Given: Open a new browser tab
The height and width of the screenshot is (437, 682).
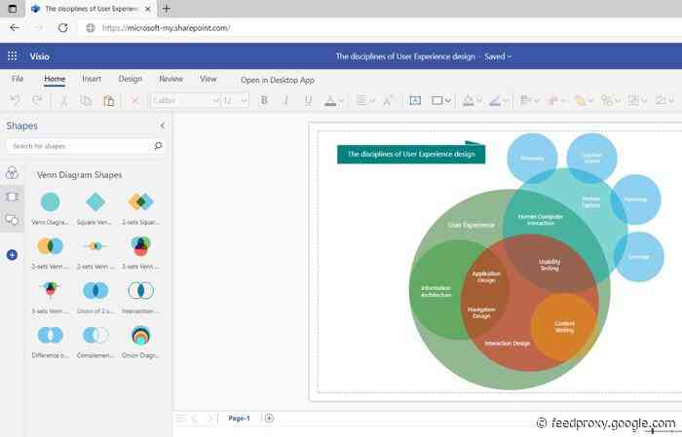Looking at the screenshot, I should [x=167, y=8].
